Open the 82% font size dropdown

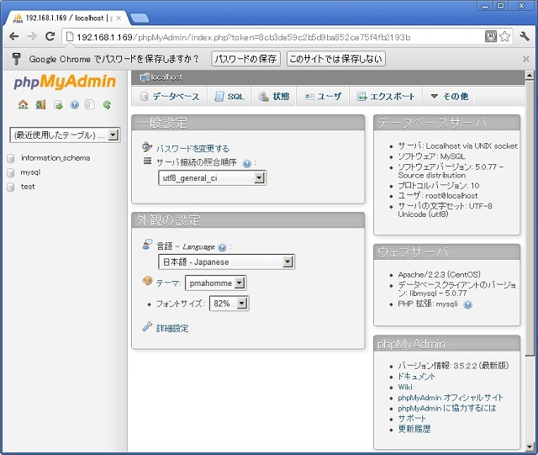pos(229,304)
